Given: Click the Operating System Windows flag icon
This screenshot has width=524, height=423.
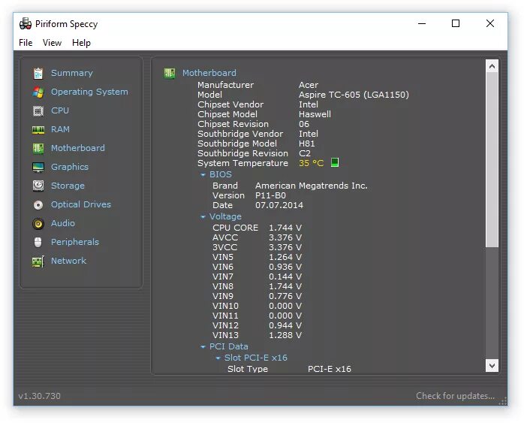Looking at the screenshot, I should click(38, 92).
